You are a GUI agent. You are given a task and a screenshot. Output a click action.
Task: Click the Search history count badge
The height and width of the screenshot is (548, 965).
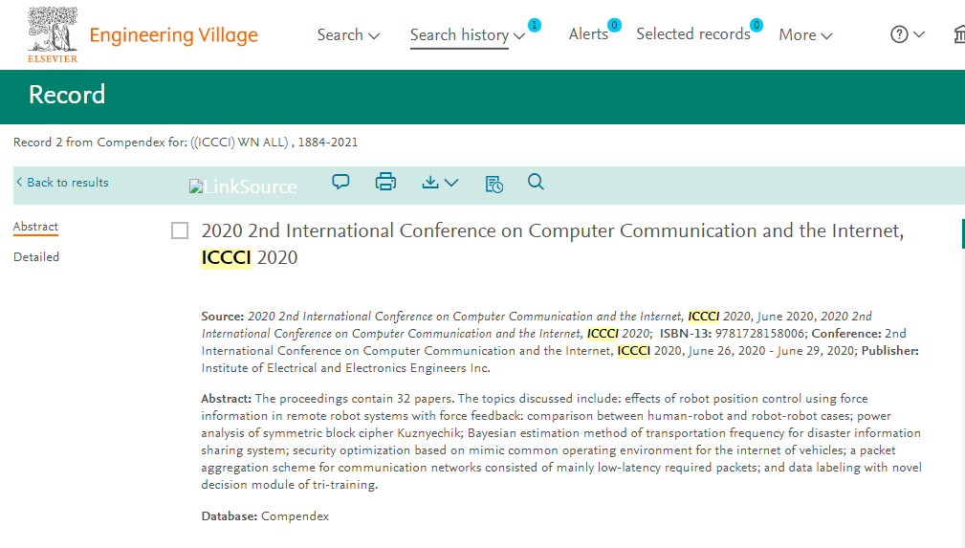[535, 25]
